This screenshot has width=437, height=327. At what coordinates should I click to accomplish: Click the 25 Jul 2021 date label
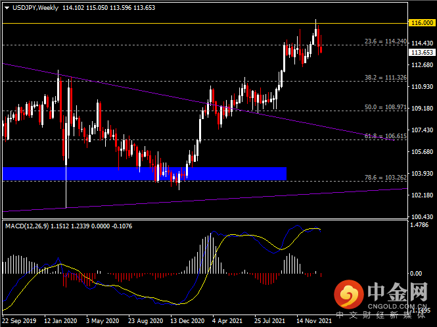click(x=270, y=321)
